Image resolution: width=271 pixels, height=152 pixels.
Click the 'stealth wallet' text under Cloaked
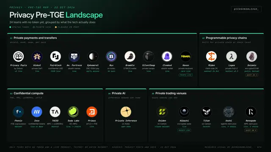[167, 68]
